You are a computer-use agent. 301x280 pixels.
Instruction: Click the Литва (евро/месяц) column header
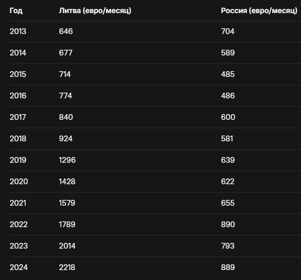pyautogui.click(x=95, y=11)
